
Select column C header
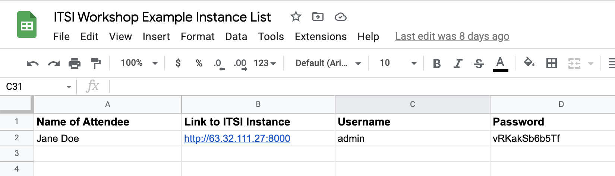pos(413,104)
